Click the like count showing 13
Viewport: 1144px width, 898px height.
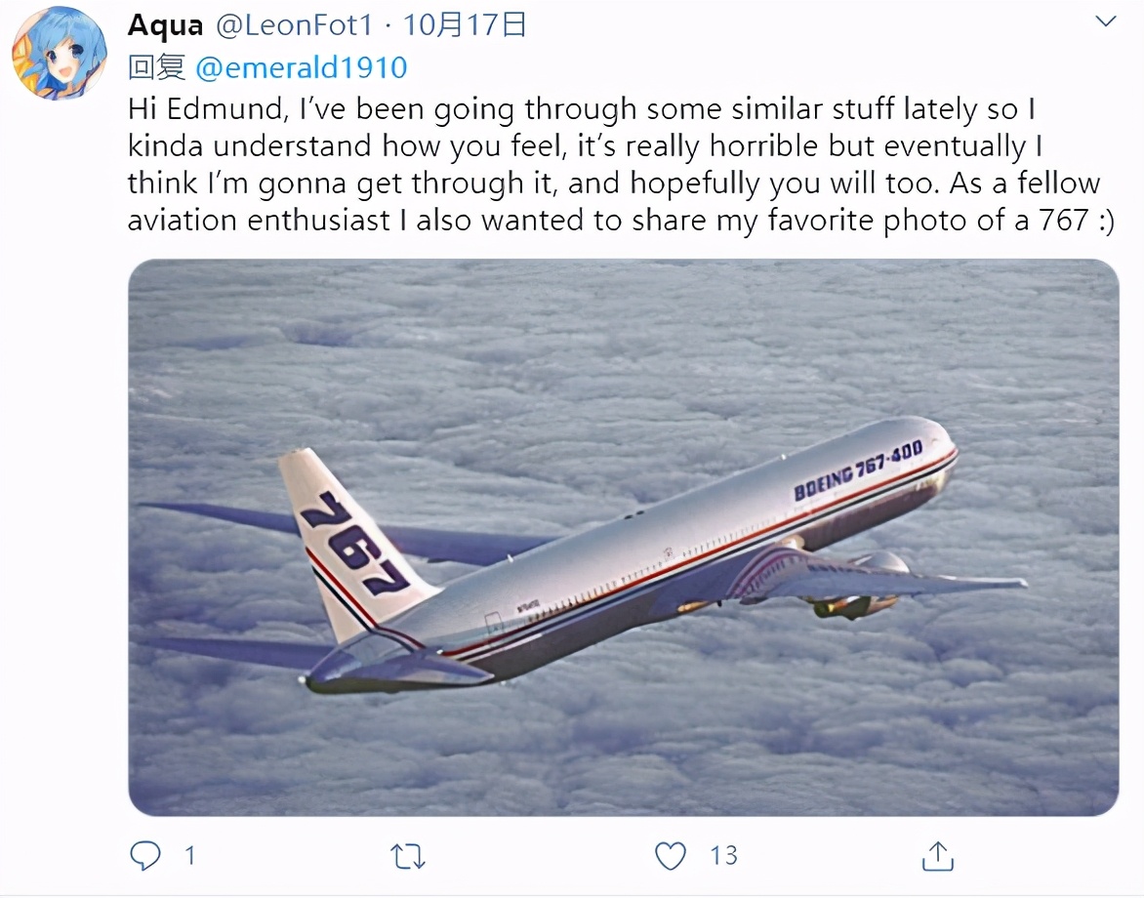723,855
